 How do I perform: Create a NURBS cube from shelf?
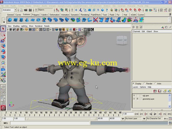point(15,20)
